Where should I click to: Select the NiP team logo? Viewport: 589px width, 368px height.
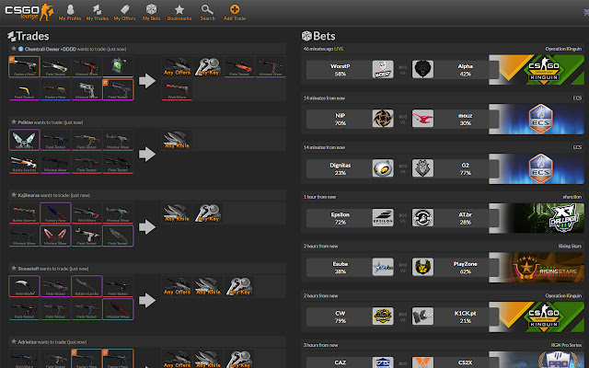pos(383,119)
